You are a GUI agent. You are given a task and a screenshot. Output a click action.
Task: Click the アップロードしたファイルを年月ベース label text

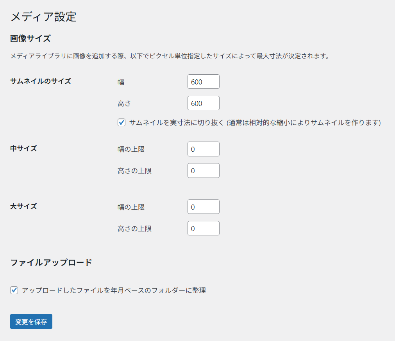coord(114,290)
